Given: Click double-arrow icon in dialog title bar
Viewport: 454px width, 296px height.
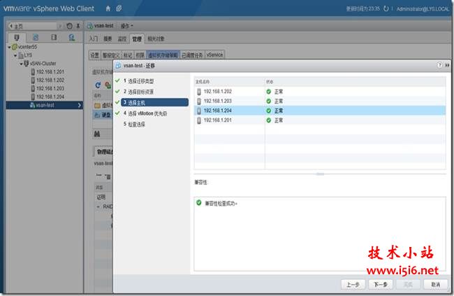Looking at the screenshot, I should pyautogui.click(x=447, y=65).
